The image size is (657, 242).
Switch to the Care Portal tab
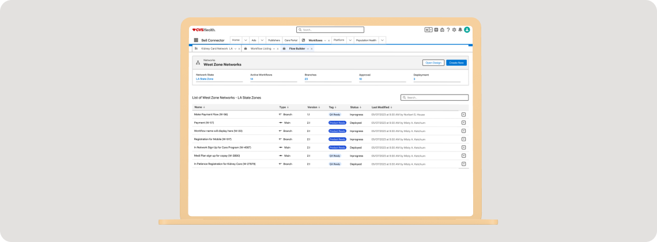[x=290, y=40]
